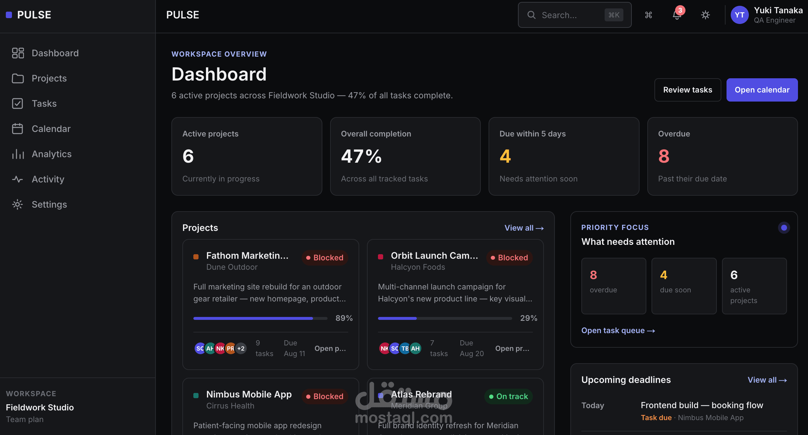Click View all link in Upcoming deadlines
Screen dimensions: 808x435
click(x=767, y=380)
